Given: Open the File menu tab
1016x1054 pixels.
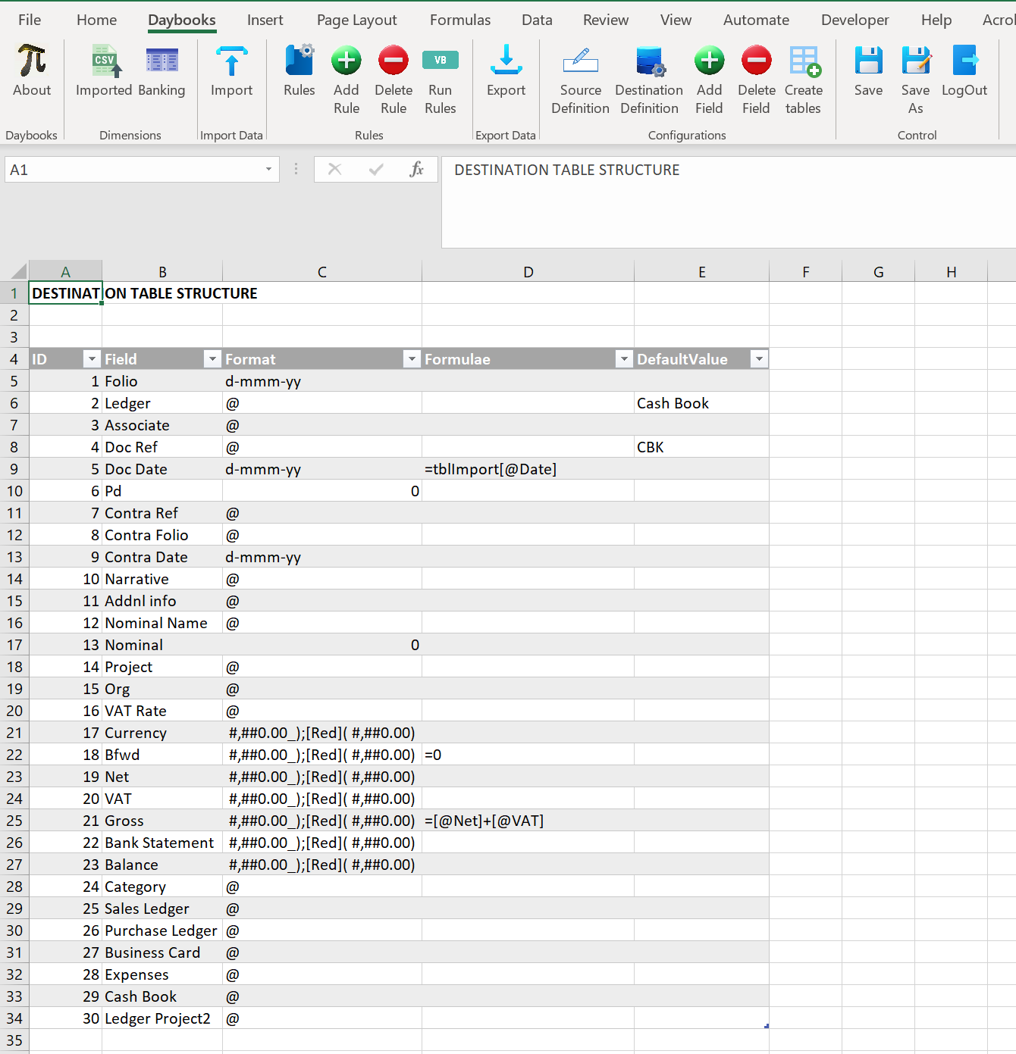Looking at the screenshot, I should [30, 20].
